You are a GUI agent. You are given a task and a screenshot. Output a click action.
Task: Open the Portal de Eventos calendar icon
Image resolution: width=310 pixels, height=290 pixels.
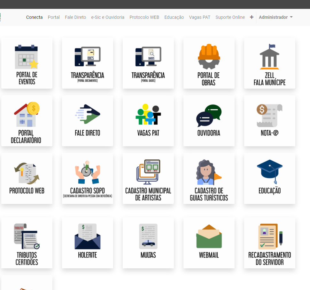tap(27, 57)
